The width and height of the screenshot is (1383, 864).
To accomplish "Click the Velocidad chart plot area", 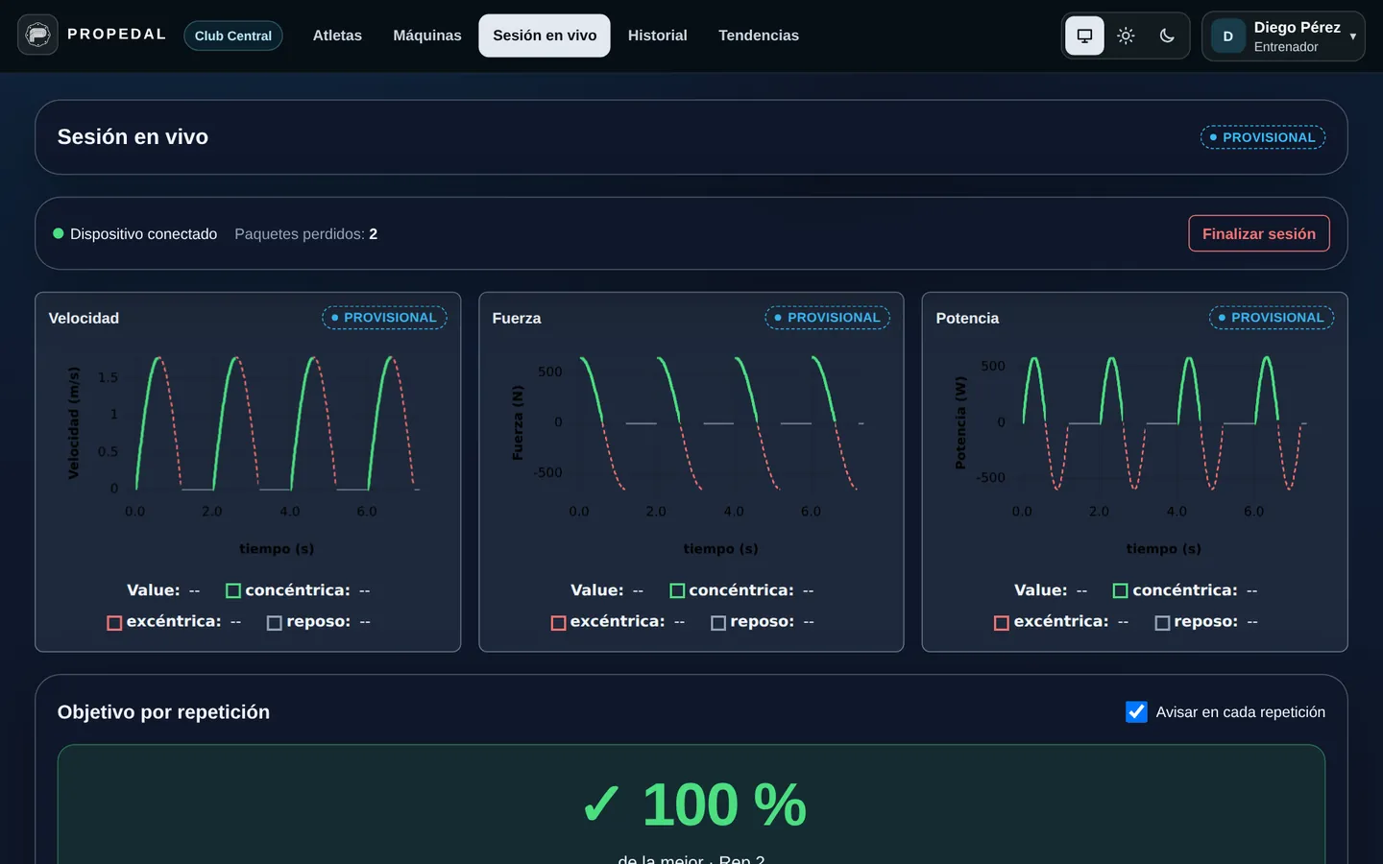I will coord(278,422).
